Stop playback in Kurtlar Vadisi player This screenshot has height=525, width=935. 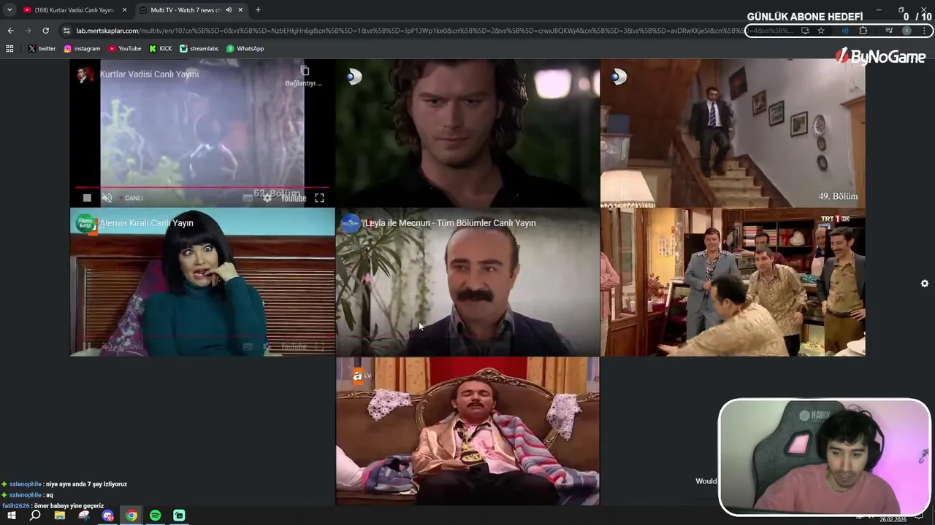[87, 198]
